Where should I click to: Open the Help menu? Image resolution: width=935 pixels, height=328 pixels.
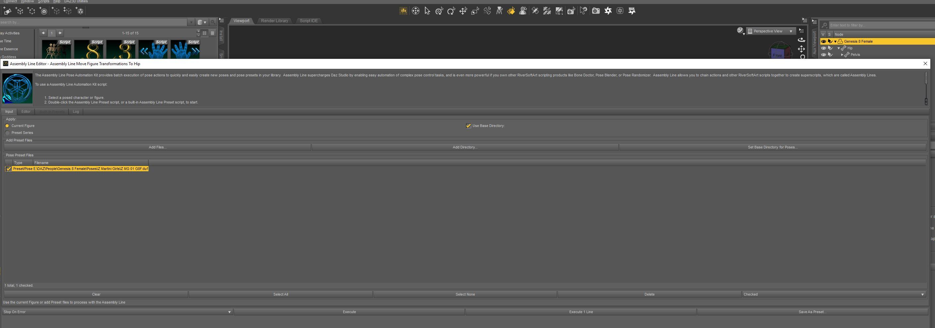click(x=57, y=1)
